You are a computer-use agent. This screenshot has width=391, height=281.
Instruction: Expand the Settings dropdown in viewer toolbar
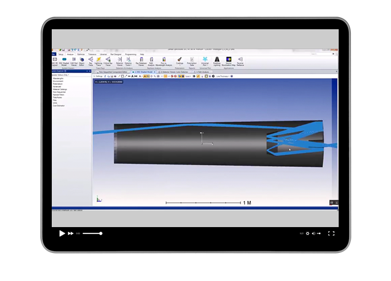[98, 76]
